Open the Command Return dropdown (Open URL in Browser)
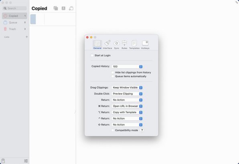239x164 pixels. (x=127, y=106)
